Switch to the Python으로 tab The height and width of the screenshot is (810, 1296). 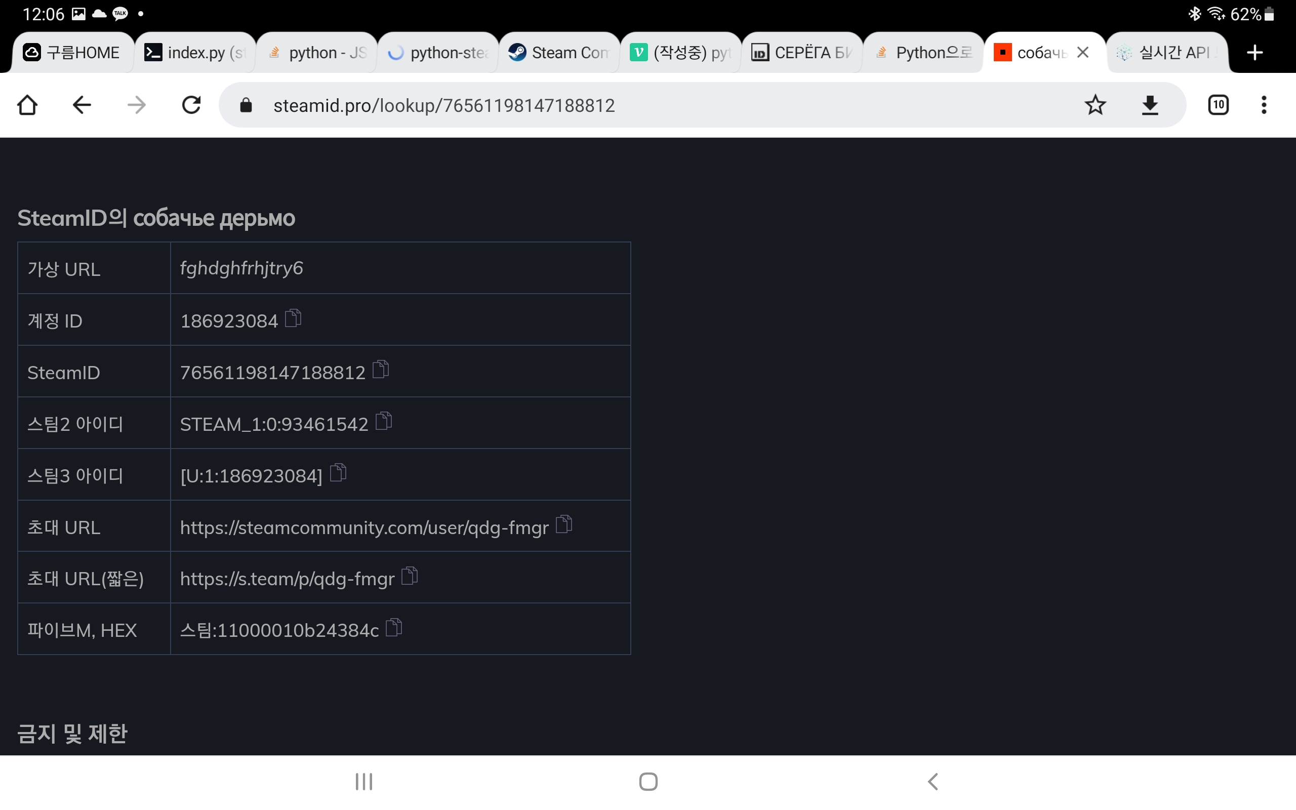point(924,53)
